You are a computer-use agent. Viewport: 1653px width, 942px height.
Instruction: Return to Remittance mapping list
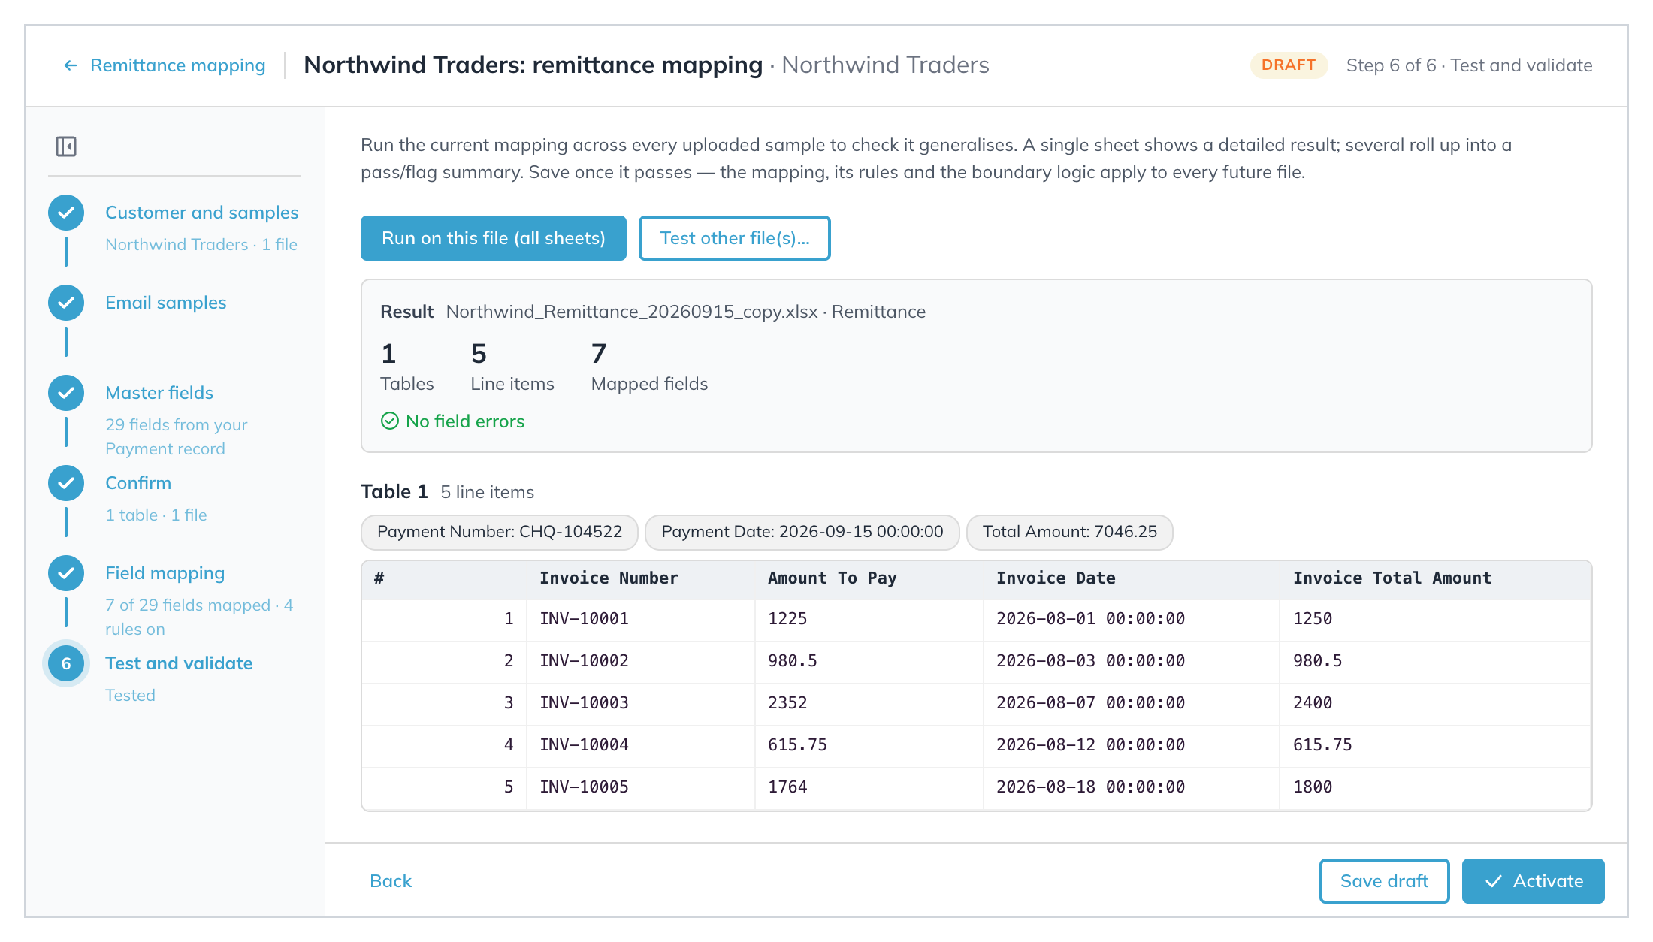coord(177,65)
